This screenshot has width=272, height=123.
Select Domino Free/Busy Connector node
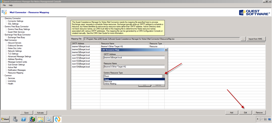[x=17, y=27]
